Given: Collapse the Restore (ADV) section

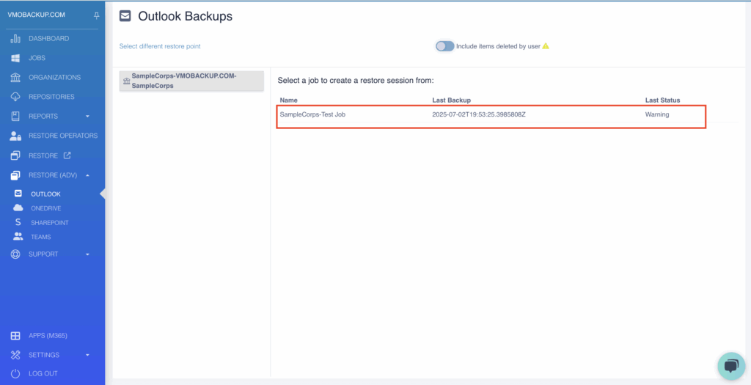Looking at the screenshot, I should coord(88,175).
